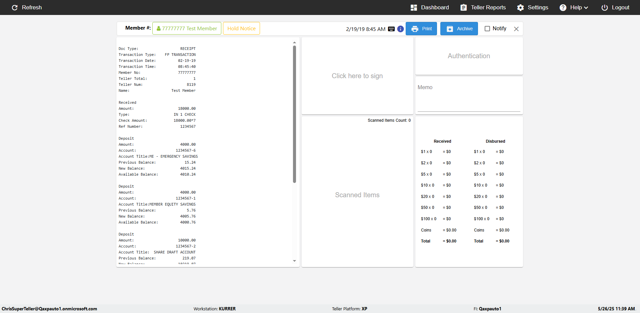Image resolution: width=640 pixels, height=313 pixels.
Task: Click the Ref Number '1234567' value
Action: click(188, 126)
